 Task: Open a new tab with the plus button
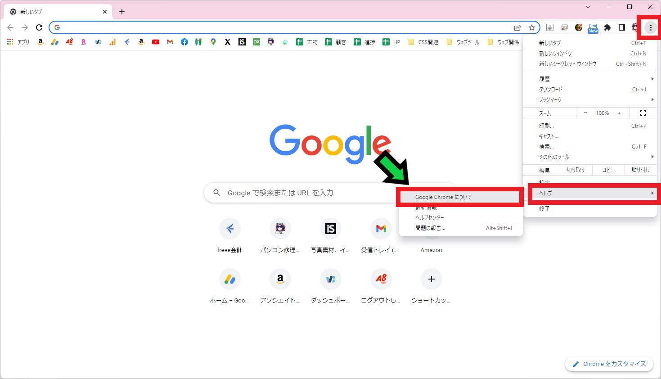coord(122,12)
